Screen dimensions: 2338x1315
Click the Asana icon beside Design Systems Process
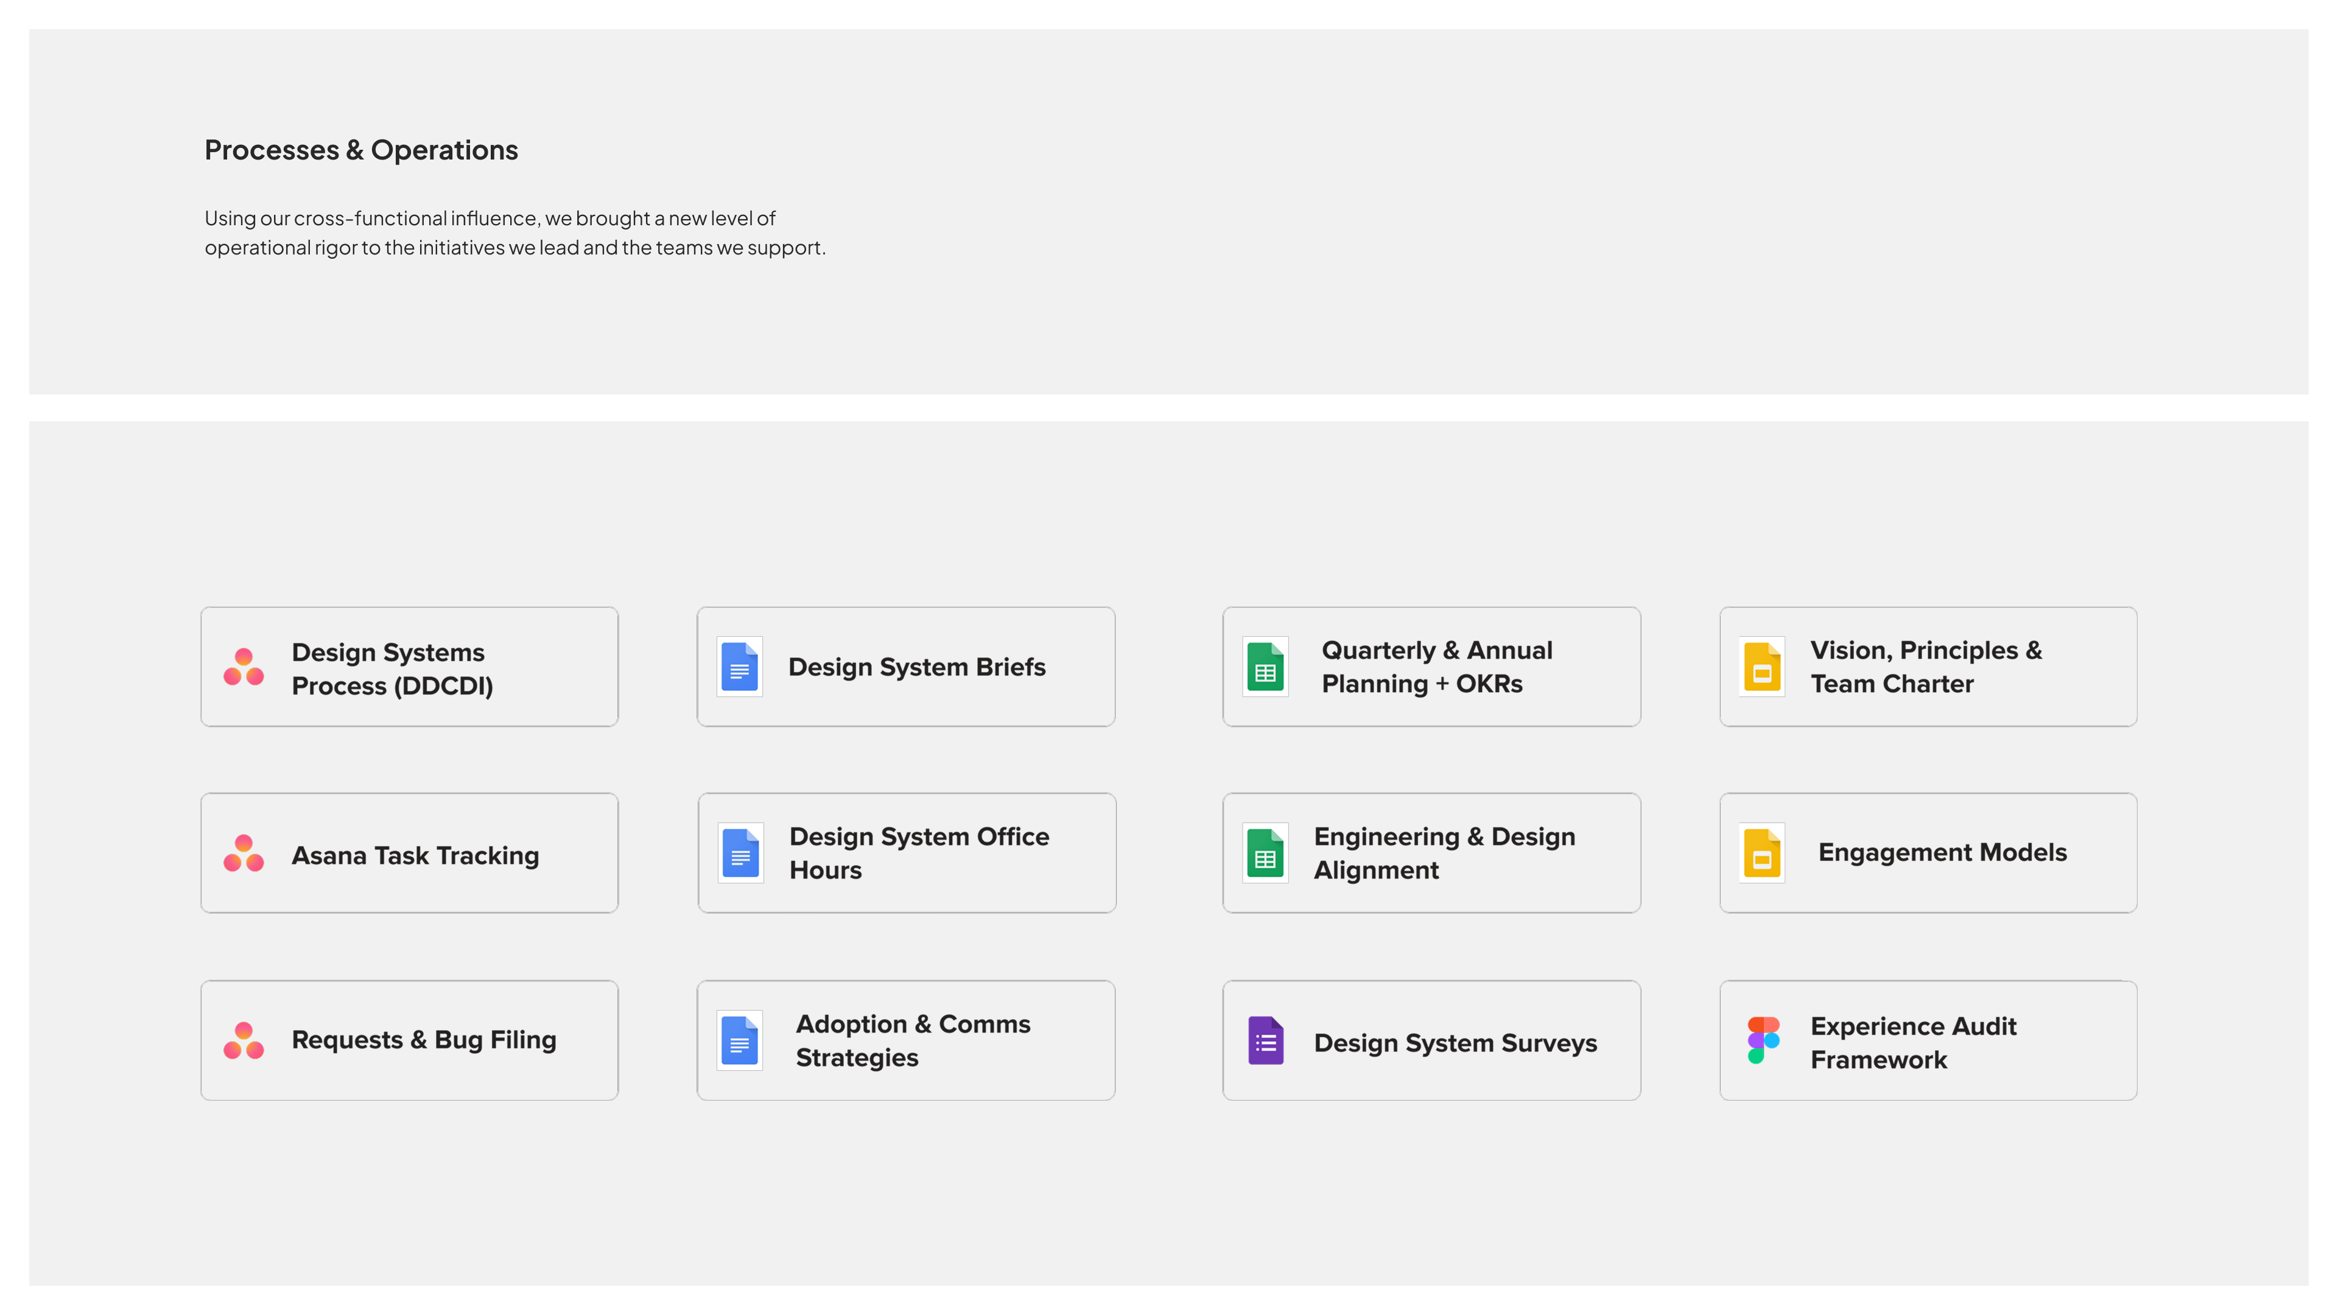(244, 667)
